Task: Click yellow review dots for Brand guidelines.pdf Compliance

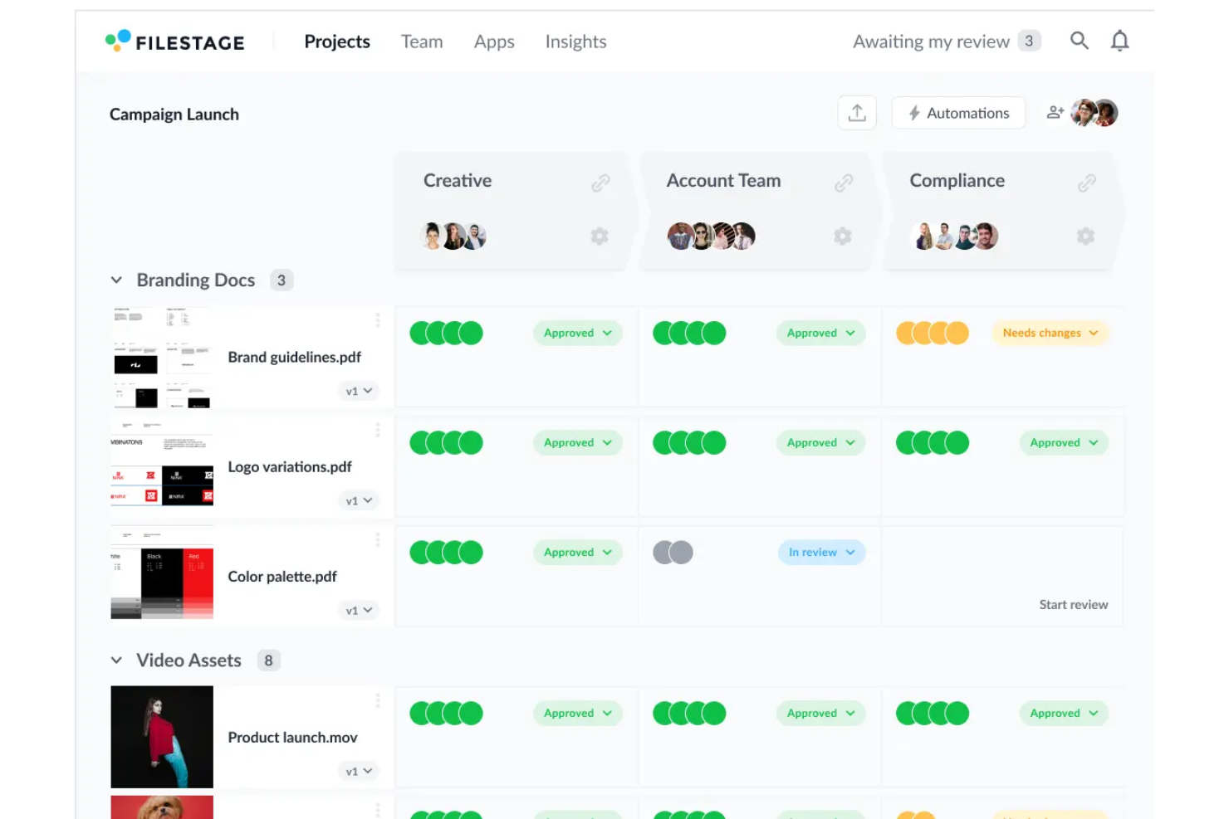Action: [933, 333]
